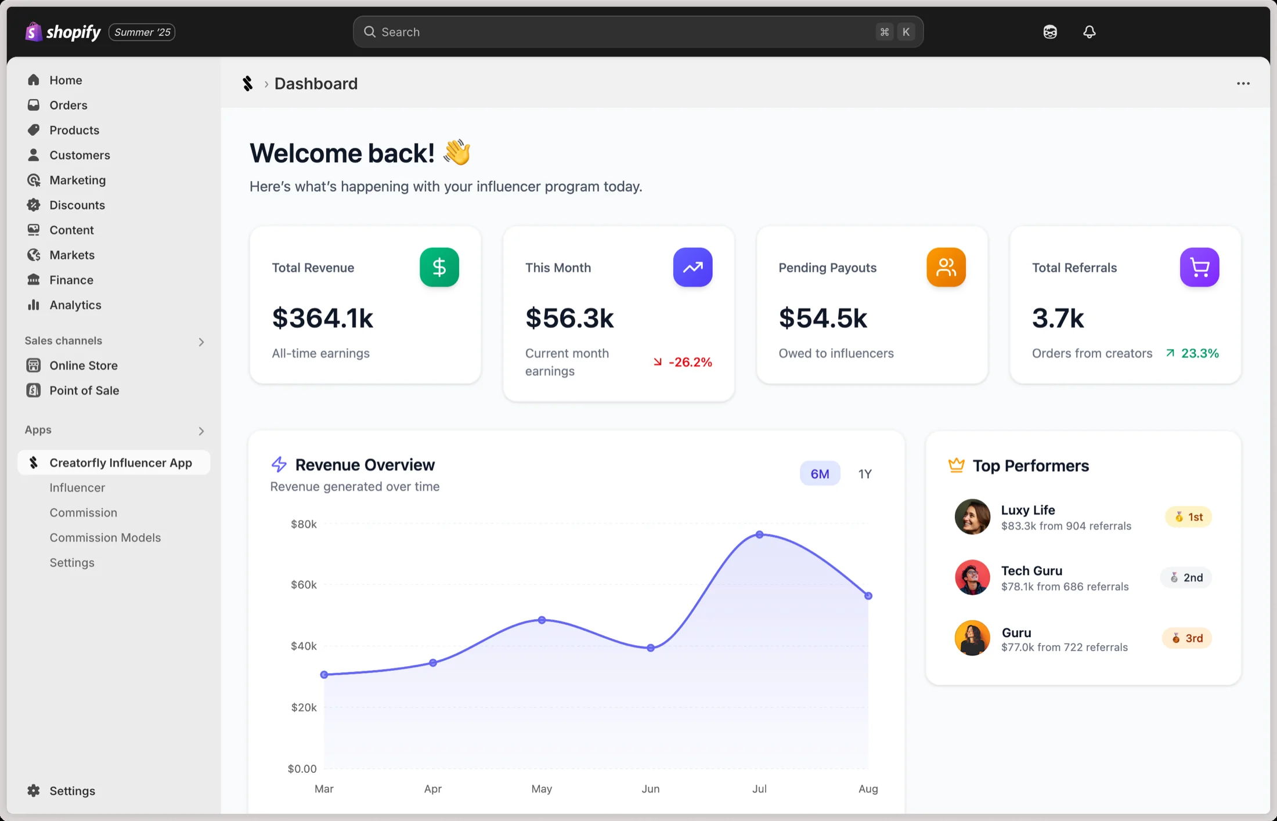1277x821 pixels.
Task: Click Luxy Life avatar thumbnail
Action: pyautogui.click(x=972, y=516)
